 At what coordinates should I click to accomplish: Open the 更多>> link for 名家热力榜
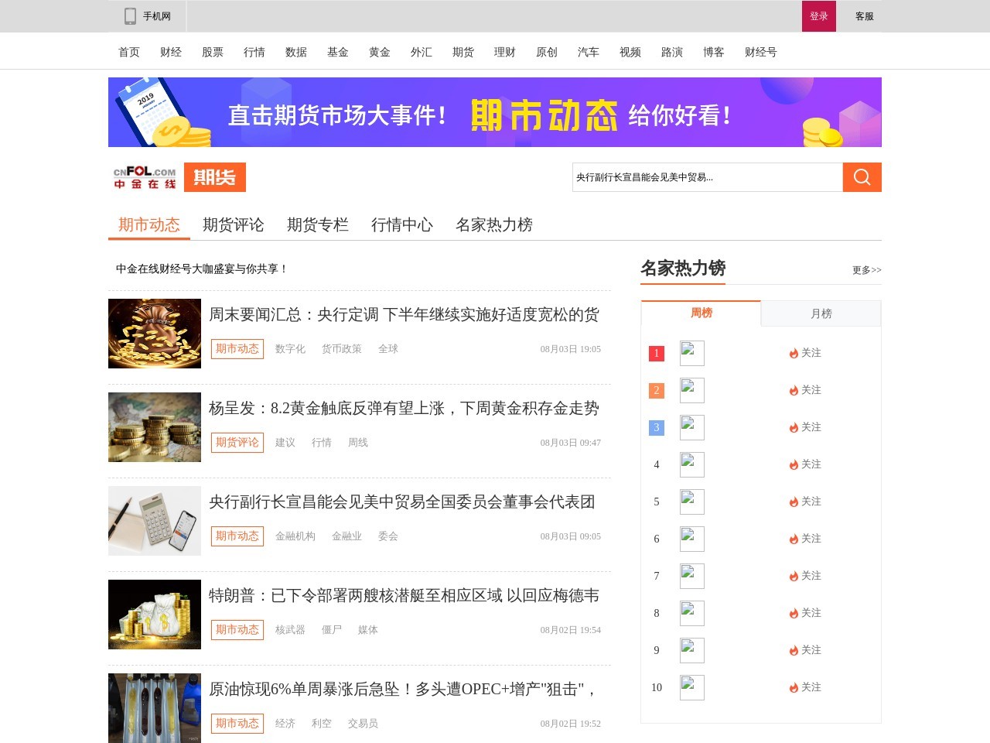click(866, 270)
